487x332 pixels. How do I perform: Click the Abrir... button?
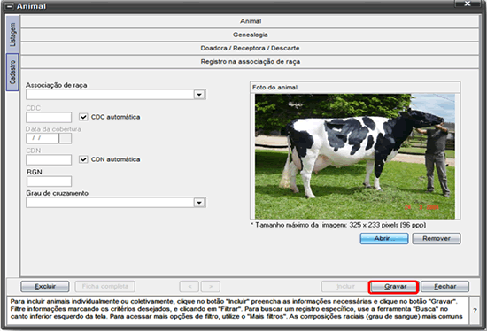[384, 238]
